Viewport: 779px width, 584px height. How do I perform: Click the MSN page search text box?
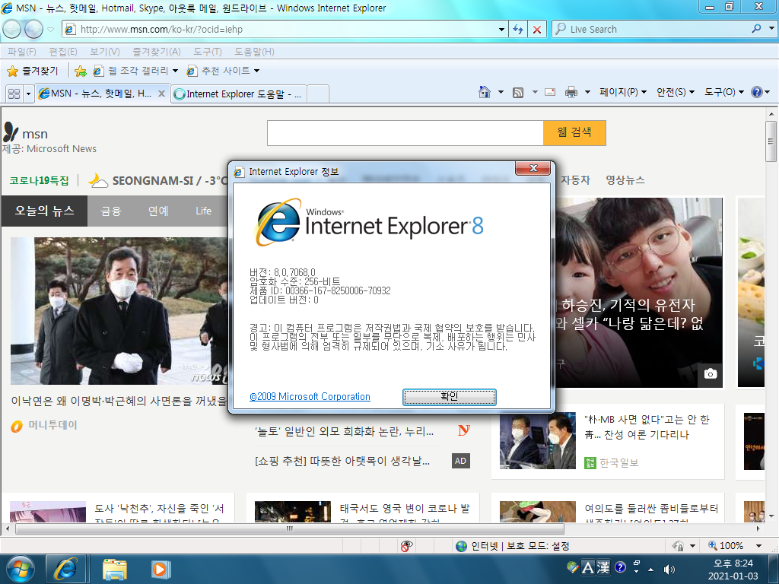pyautogui.click(x=405, y=132)
